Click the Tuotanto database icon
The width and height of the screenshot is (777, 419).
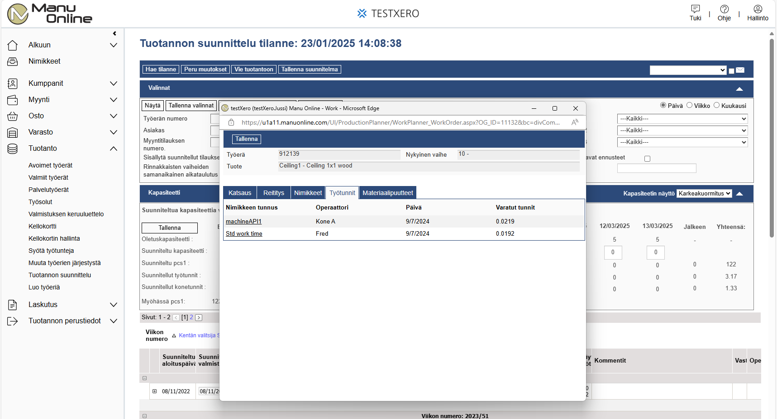point(13,149)
